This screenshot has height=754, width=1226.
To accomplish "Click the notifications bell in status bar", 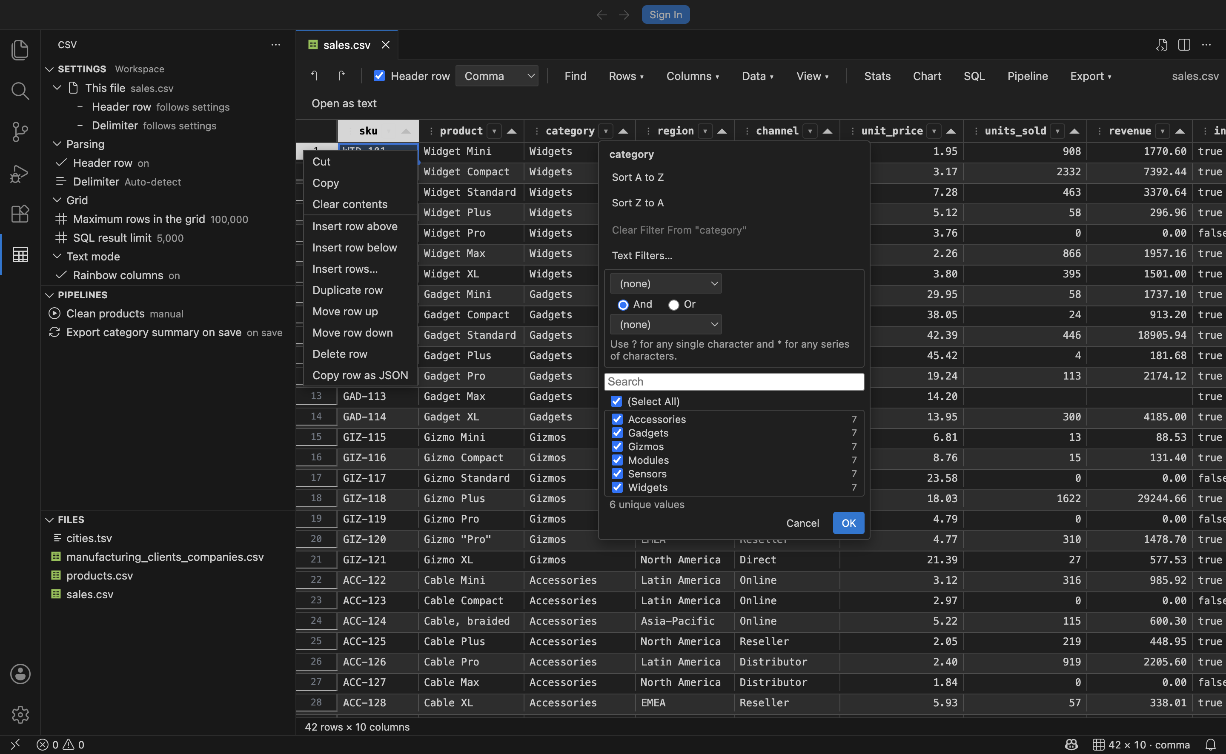I will coord(1211,745).
